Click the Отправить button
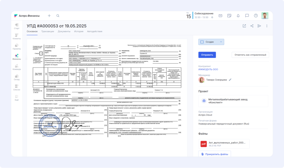 pos(207,55)
